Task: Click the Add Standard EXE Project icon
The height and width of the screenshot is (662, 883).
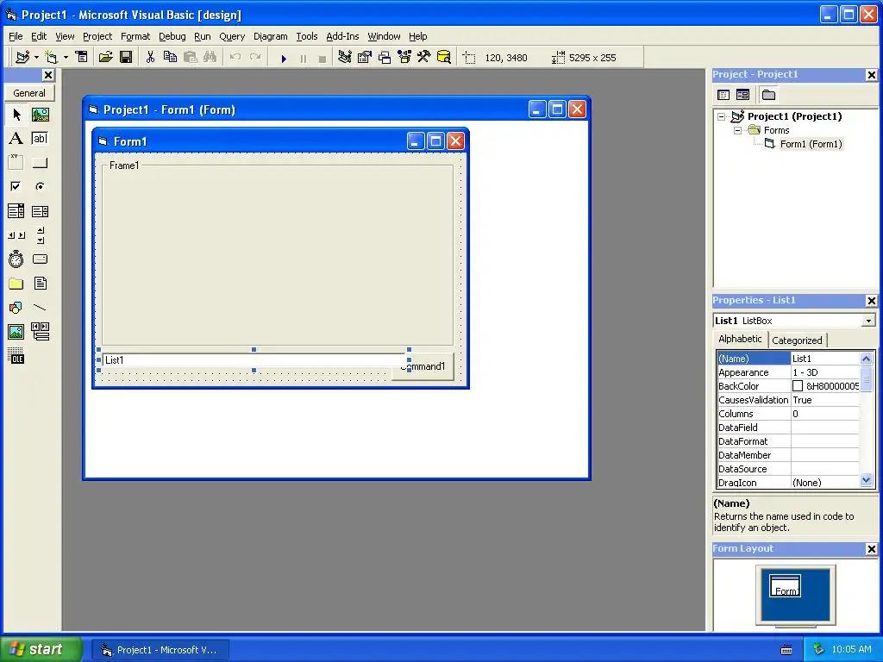Action: point(22,58)
